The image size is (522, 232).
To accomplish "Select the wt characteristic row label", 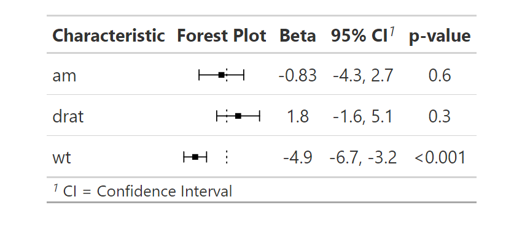I will [61, 157].
